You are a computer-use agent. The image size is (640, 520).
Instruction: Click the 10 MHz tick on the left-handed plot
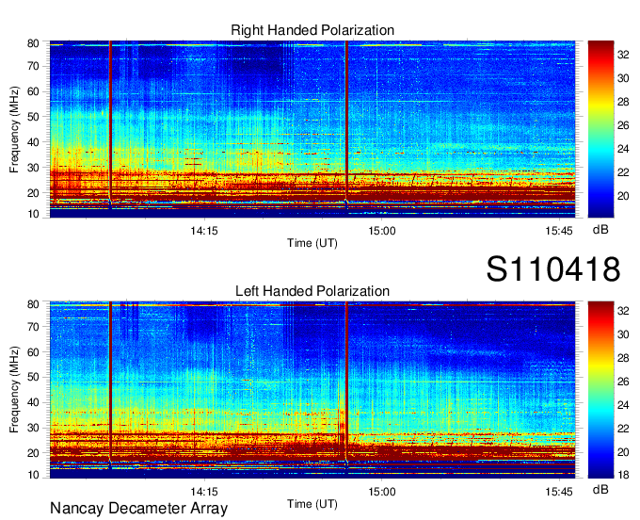[33, 475]
